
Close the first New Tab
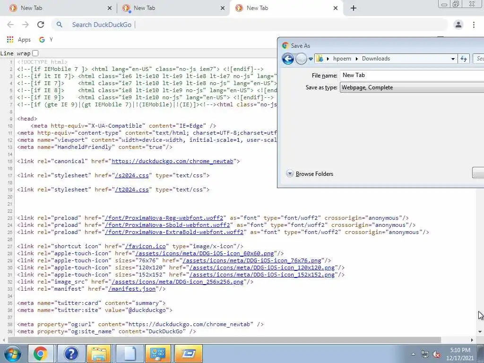[x=110, y=8]
